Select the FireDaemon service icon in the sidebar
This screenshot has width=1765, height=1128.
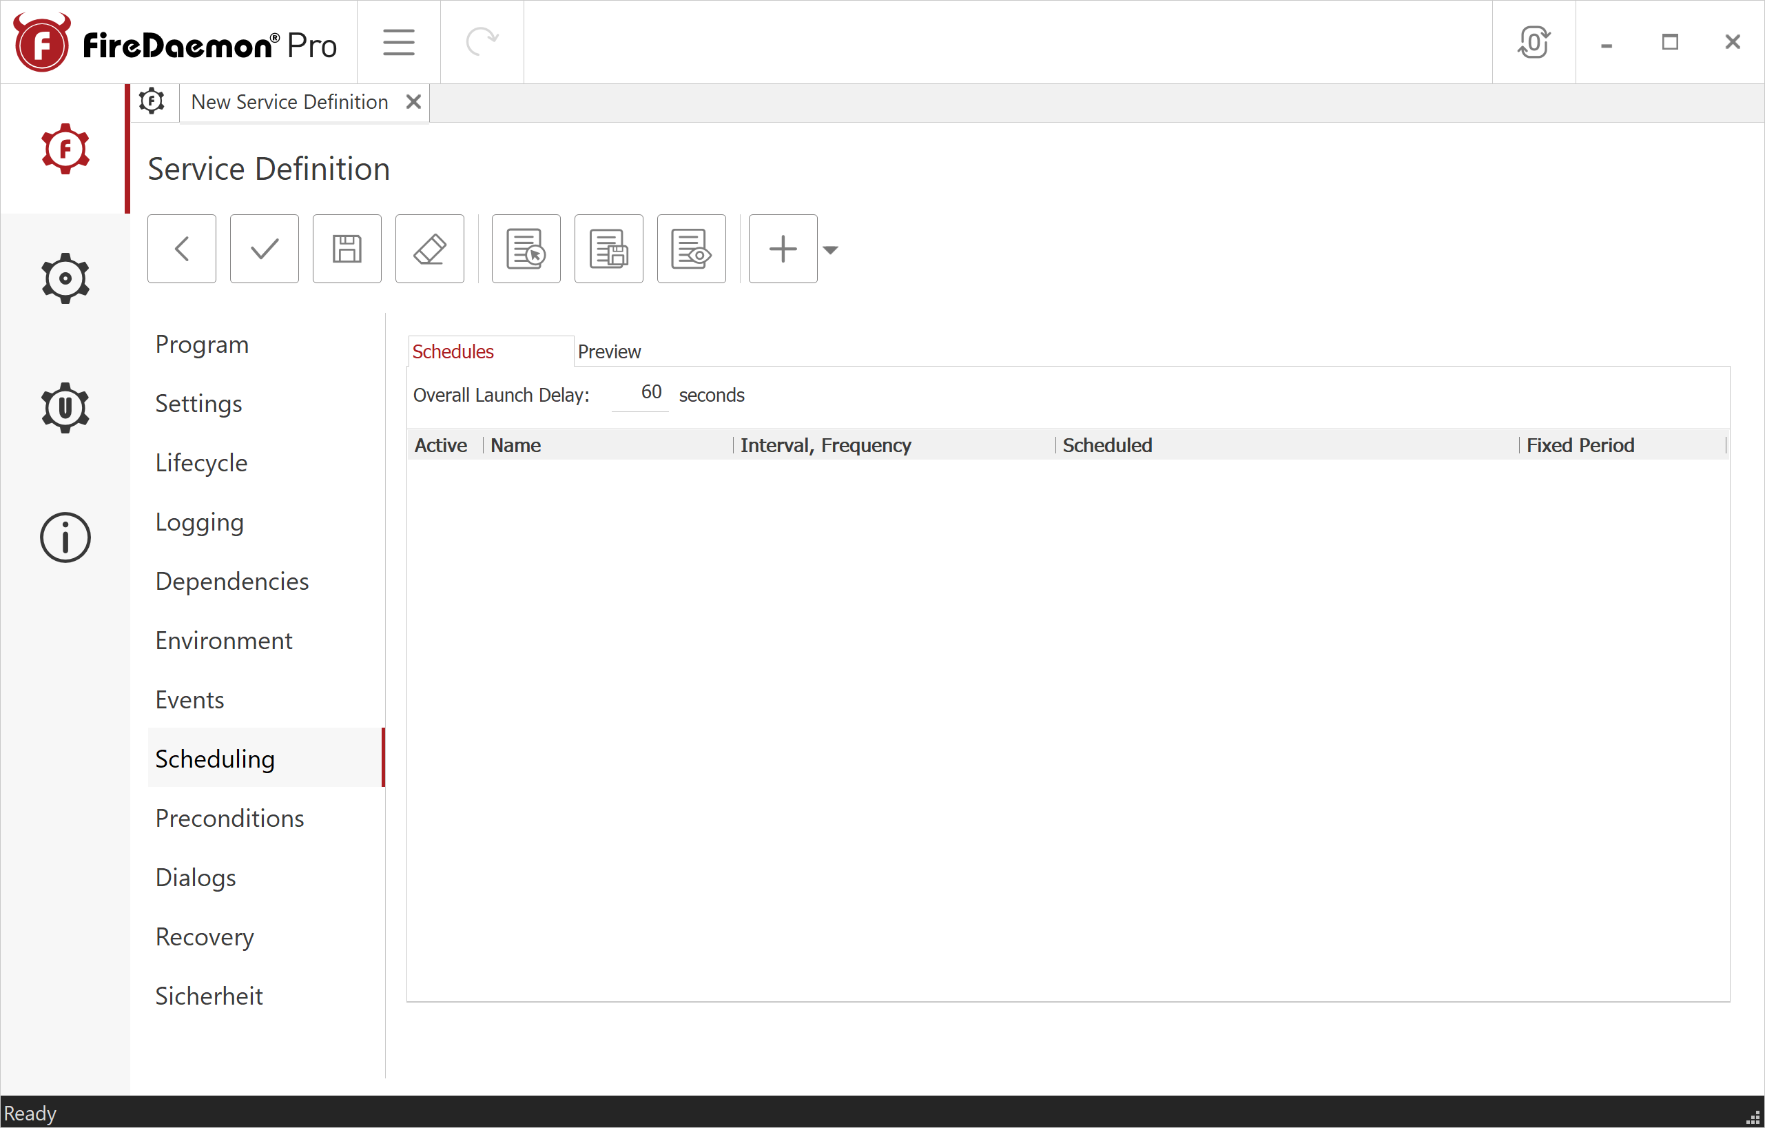pos(65,149)
